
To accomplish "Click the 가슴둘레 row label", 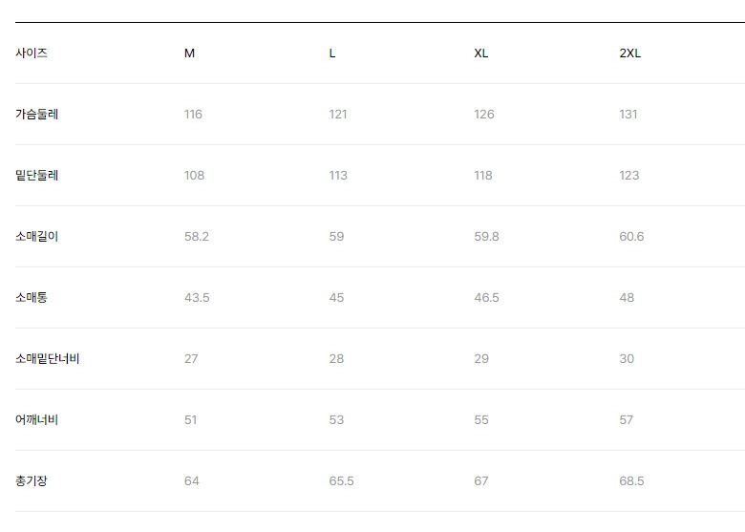I will click(x=36, y=114).
